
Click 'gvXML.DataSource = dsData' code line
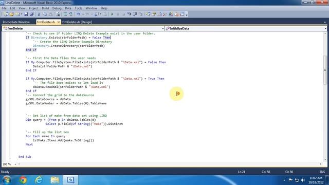point(48,99)
